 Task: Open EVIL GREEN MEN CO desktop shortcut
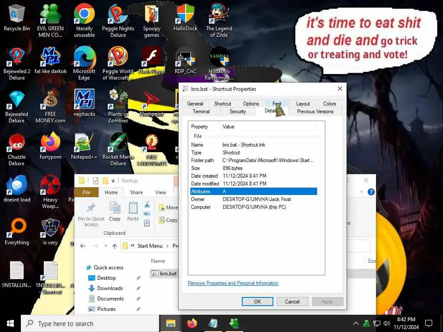coord(50,21)
